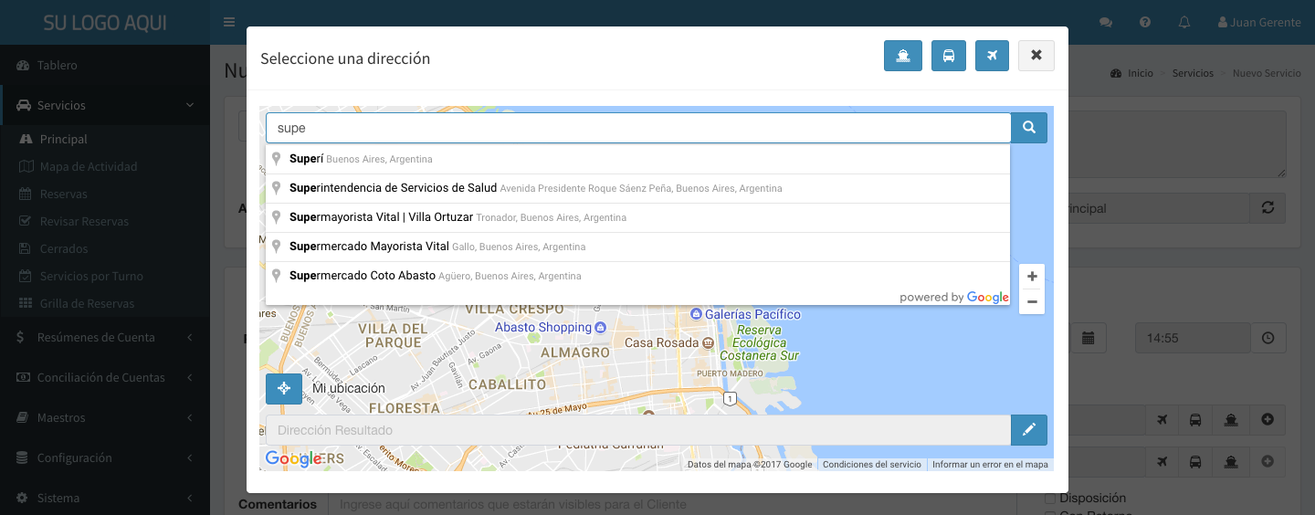The height and width of the screenshot is (515, 1315).
Task: Choose the airplane airport icon button
Action: [992, 56]
